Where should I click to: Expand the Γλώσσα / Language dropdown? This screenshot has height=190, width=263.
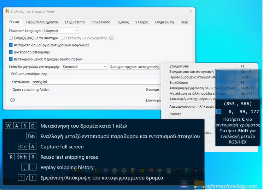coord(61,31)
